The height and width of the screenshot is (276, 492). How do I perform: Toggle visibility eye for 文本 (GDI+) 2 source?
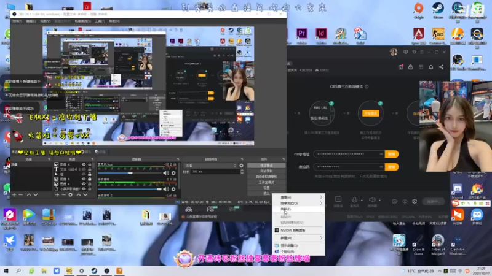point(84,169)
